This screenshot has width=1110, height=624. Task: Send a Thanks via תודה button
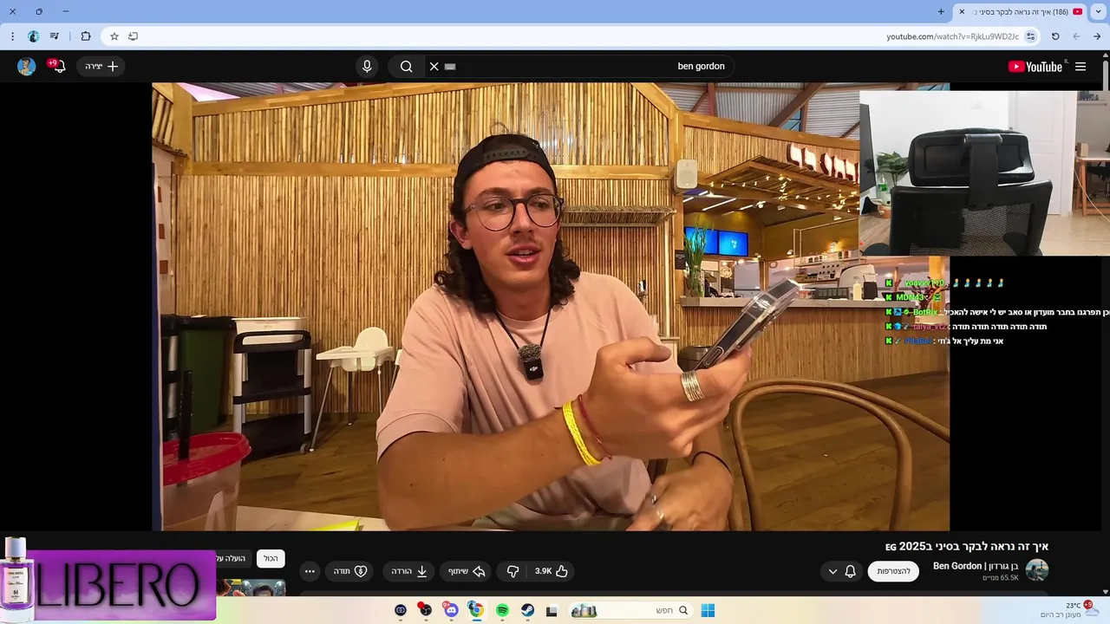(351, 571)
